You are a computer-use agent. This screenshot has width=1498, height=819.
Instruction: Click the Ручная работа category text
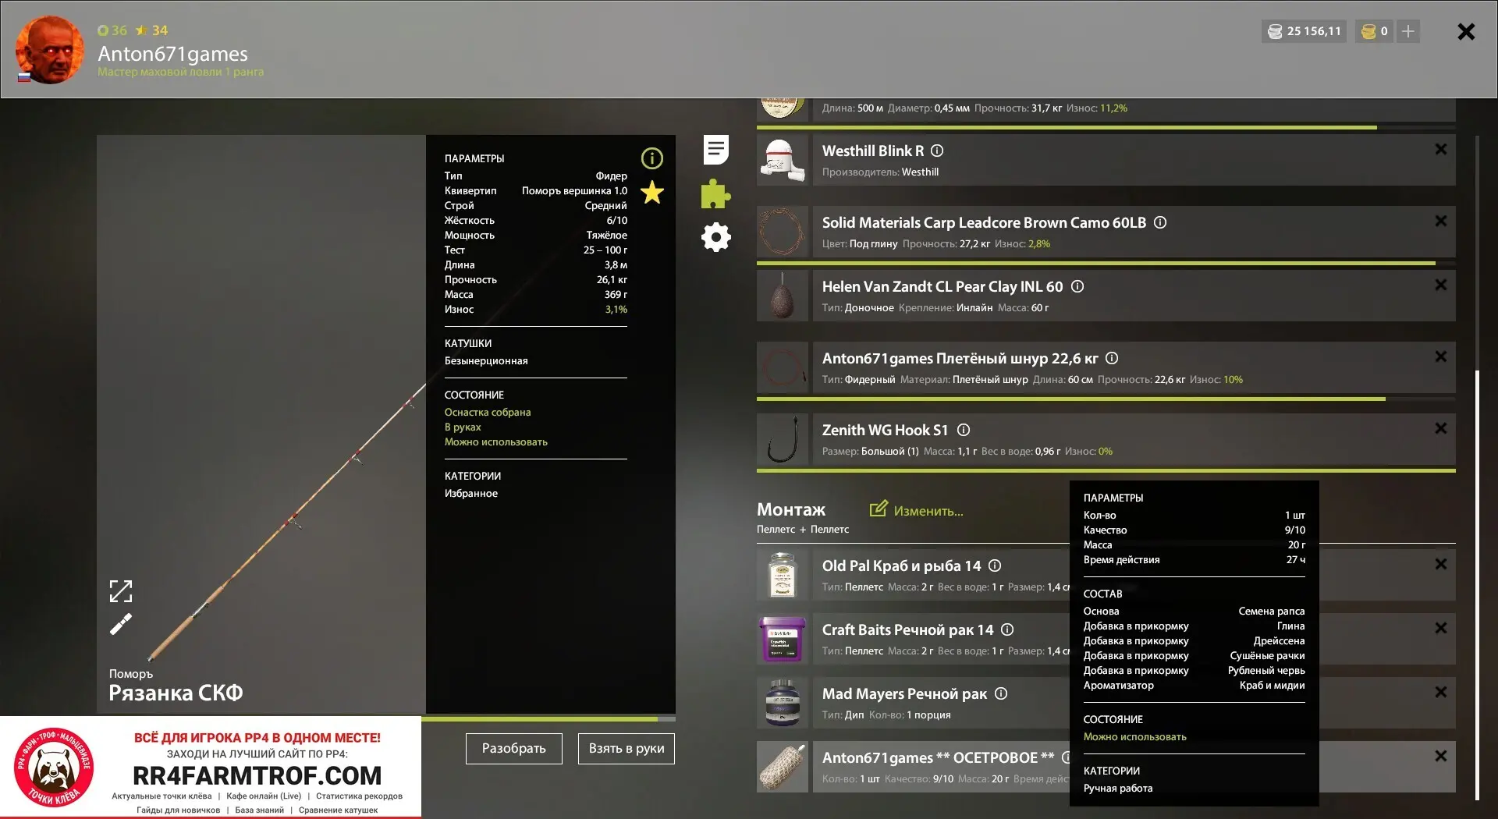1118,788
